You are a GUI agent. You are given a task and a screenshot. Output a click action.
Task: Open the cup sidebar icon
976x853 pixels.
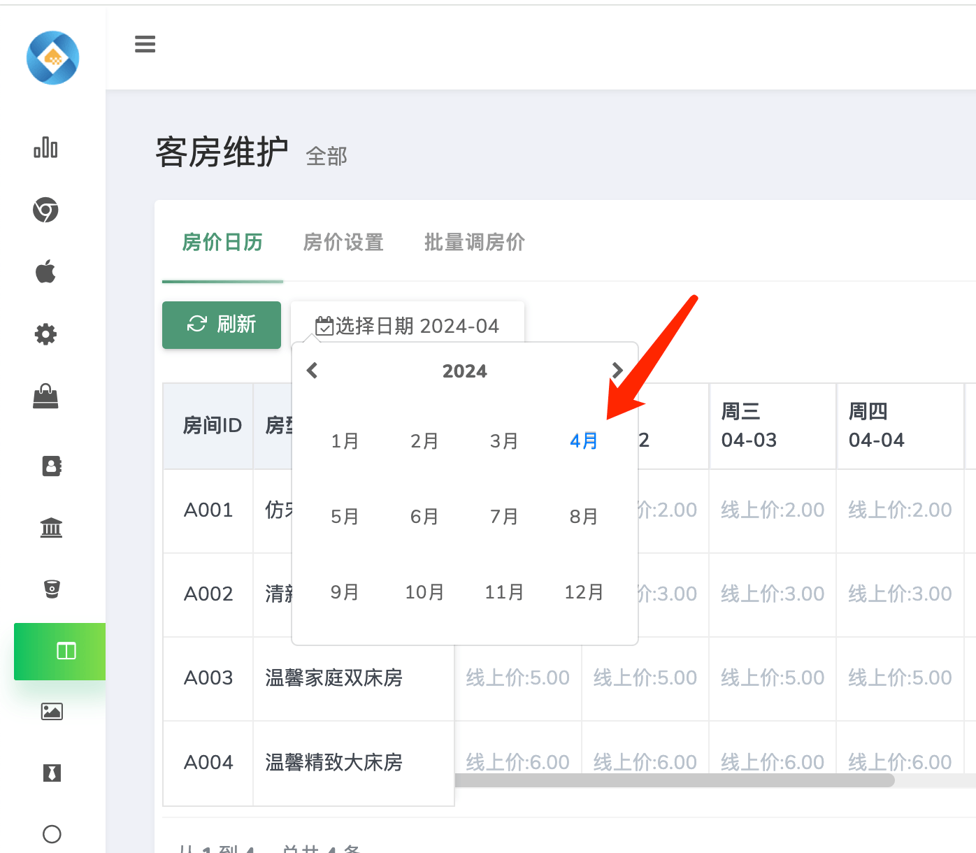[x=52, y=589]
